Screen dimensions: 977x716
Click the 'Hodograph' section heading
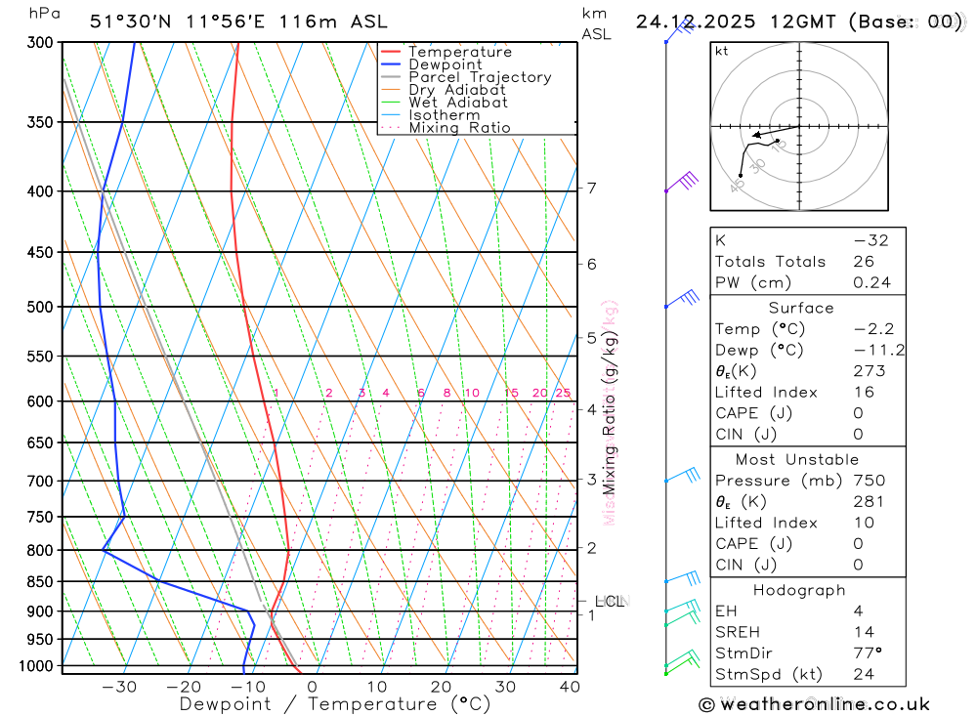pyautogui.click(x=799, y=590)
